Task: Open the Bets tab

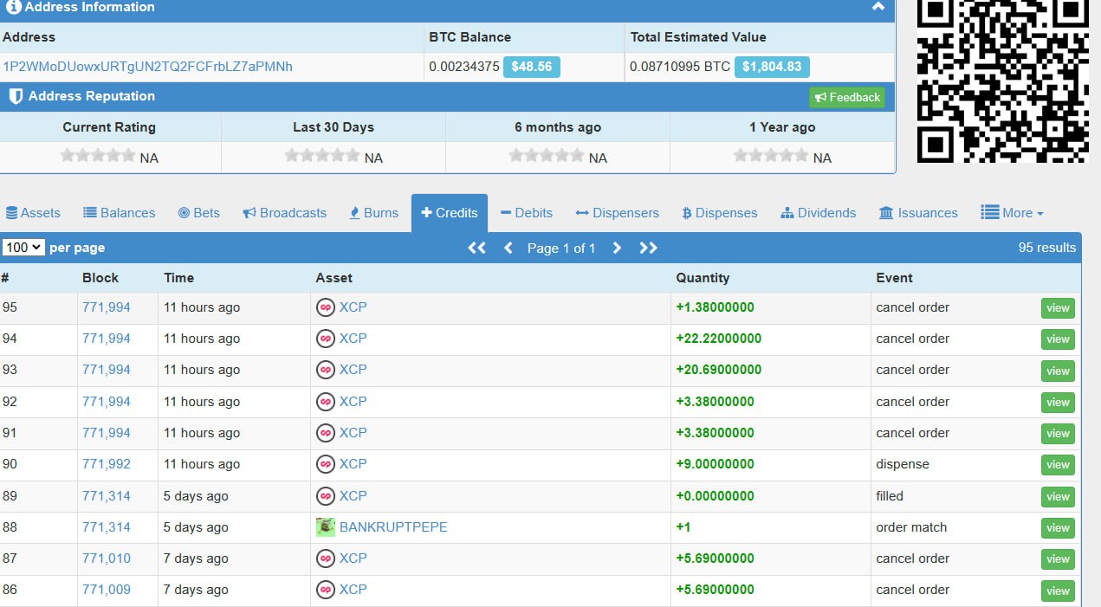Action: click(199, 213)
